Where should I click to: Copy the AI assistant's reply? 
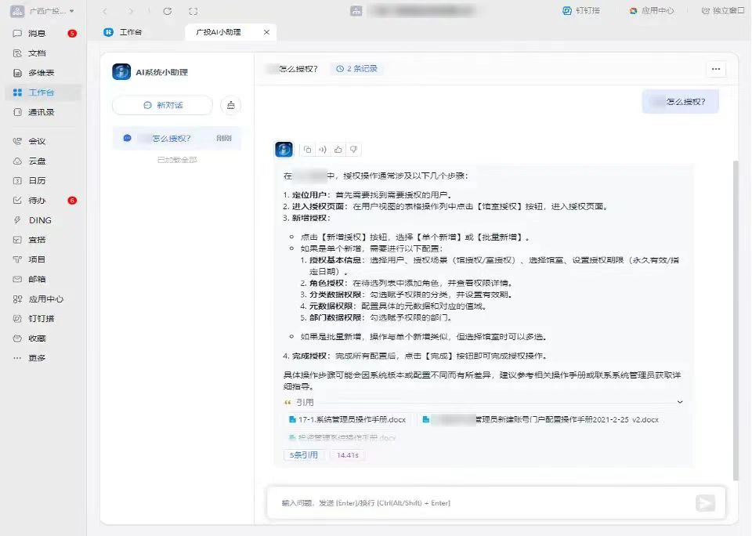pos(306,149)
